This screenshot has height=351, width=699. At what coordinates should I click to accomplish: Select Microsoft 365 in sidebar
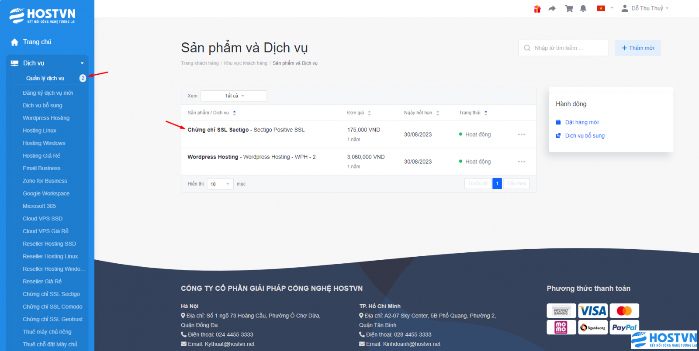point(39,206)
